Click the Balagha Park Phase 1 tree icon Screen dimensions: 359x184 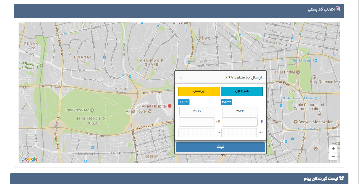[41, 65]
